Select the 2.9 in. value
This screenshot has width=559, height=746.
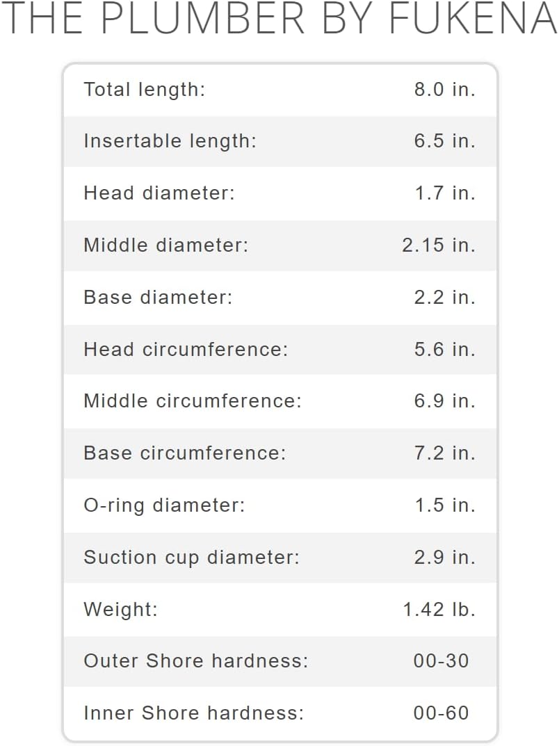click(444, 558)
